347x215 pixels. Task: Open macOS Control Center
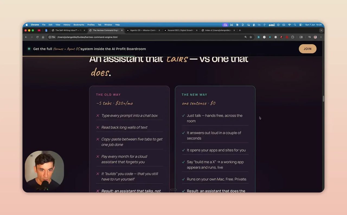tap(301, 25)
